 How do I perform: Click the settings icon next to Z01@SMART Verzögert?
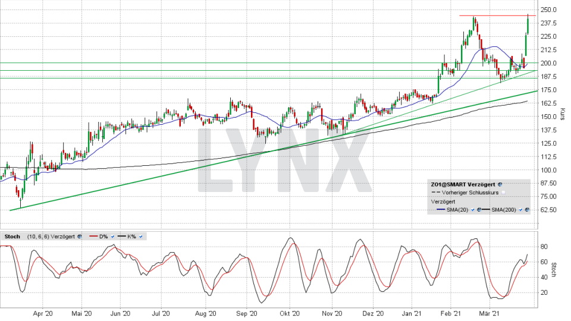[x=500, y=185]
